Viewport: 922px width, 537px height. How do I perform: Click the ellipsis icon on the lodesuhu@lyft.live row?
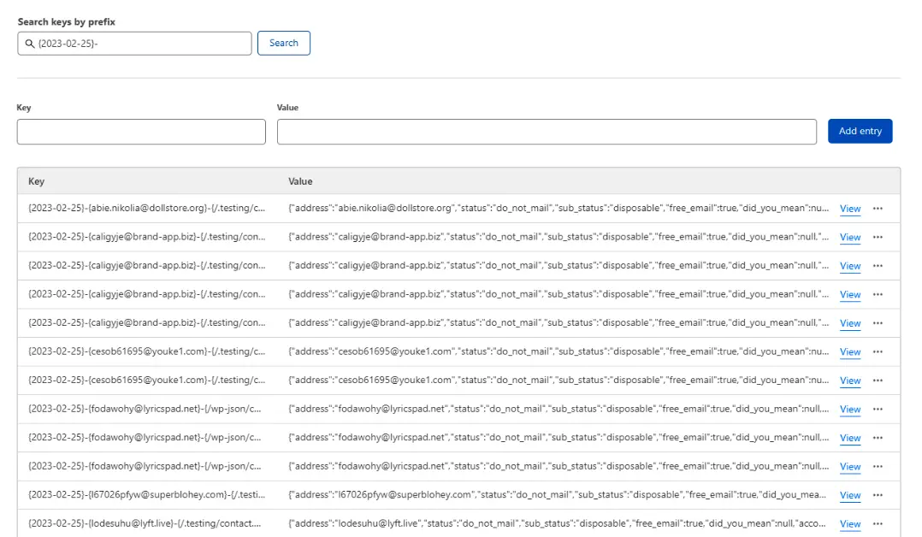[x=878, y=523]
